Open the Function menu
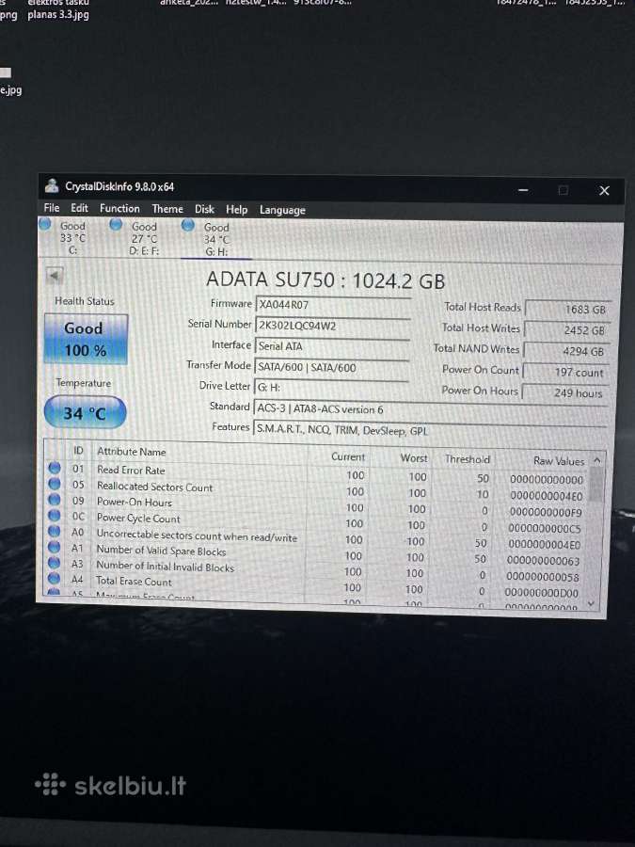This screenshot has width=635, height=847. point(119,209)
